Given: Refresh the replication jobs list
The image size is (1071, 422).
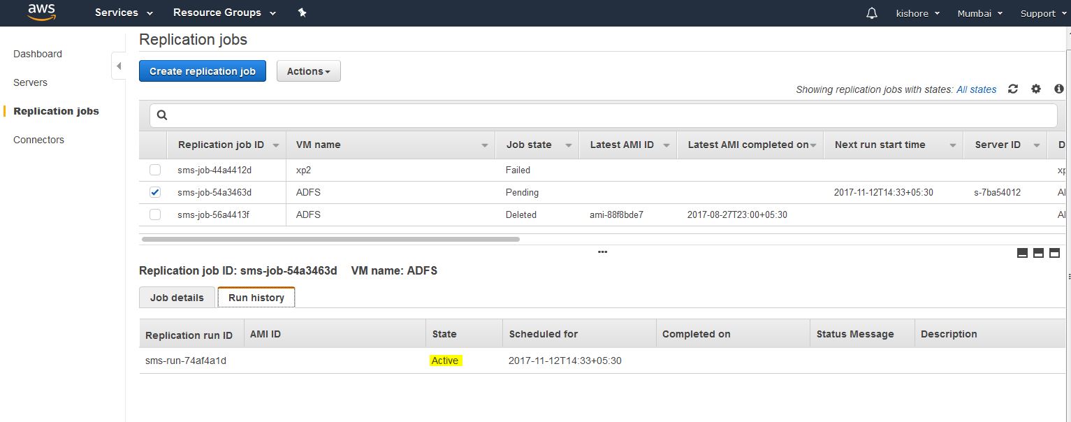Looking at the screenshot, I should pyautogui.click(x=1012, y=89).
